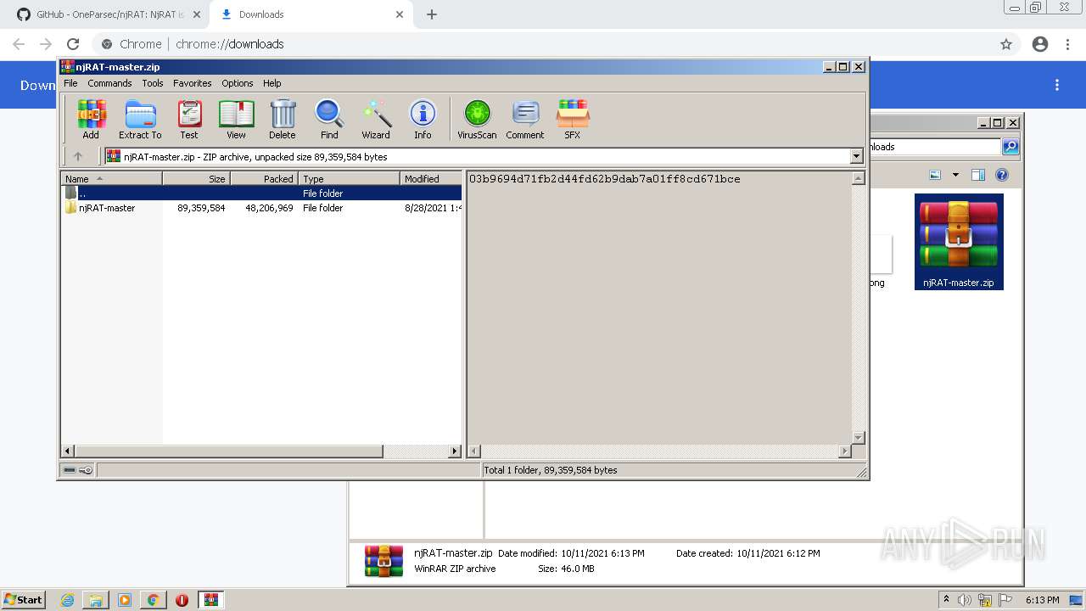Click the comment hash text

point(604,179)
